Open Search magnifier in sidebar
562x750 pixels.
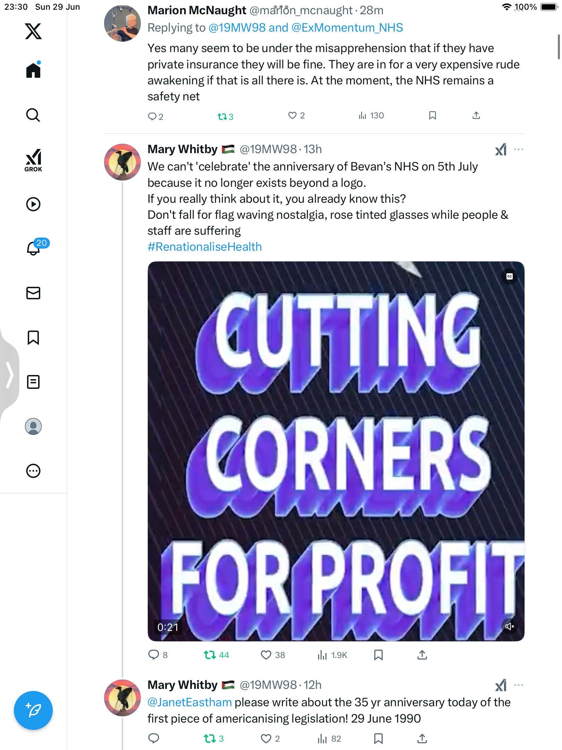tap(33, 115)
